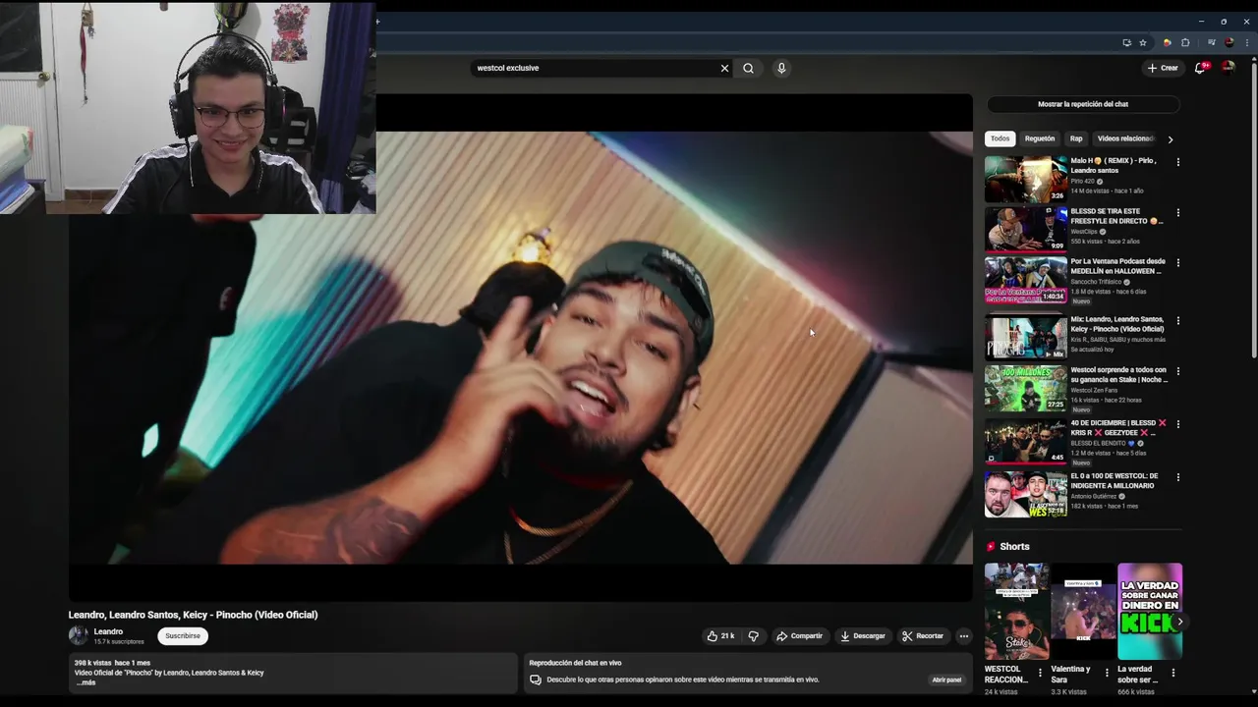Click the Antonio Gutiérrez channel name
The width and height of the screenshot is (1258, 707).
click(1094, 496)
